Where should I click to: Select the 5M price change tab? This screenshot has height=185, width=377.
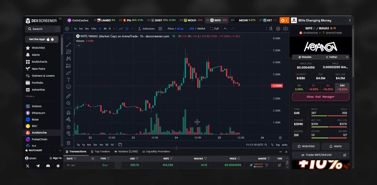coord(299,87)
